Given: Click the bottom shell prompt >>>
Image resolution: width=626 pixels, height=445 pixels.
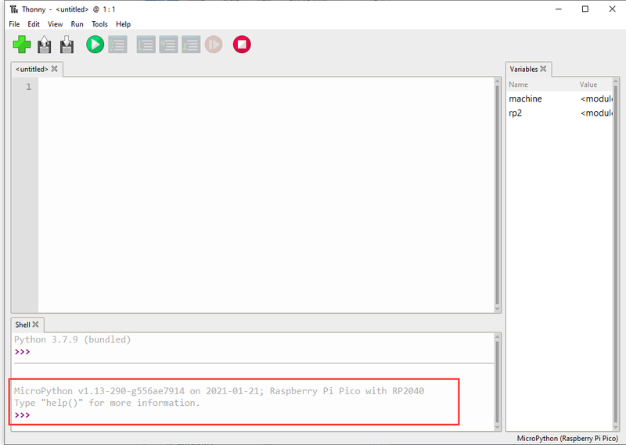Looking at the screenshot, I should (23, 415).
